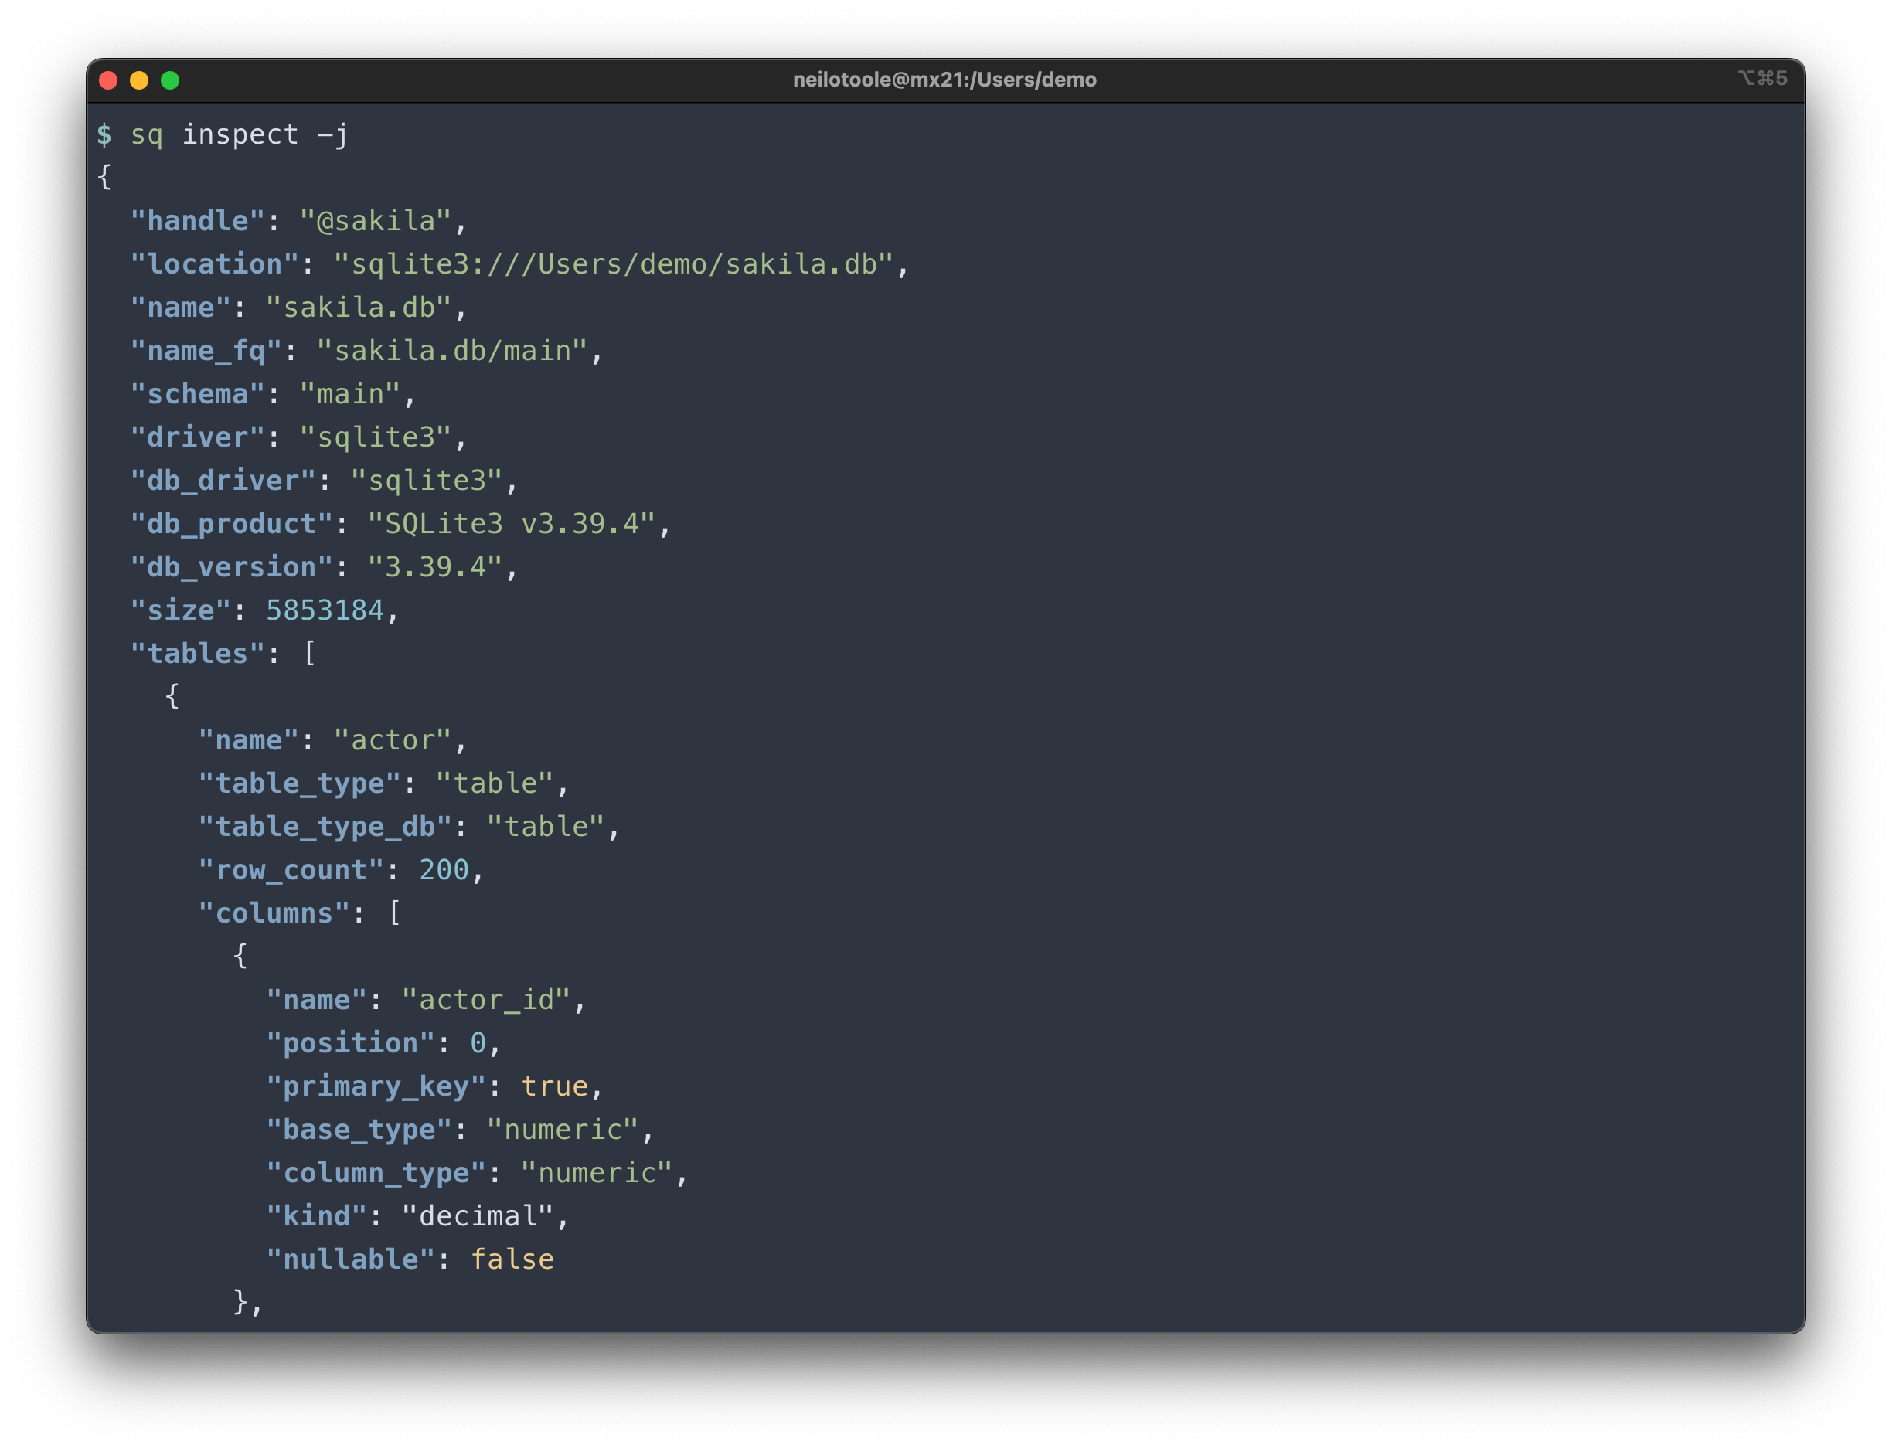Click the "position" key

tap(351, 1044)
